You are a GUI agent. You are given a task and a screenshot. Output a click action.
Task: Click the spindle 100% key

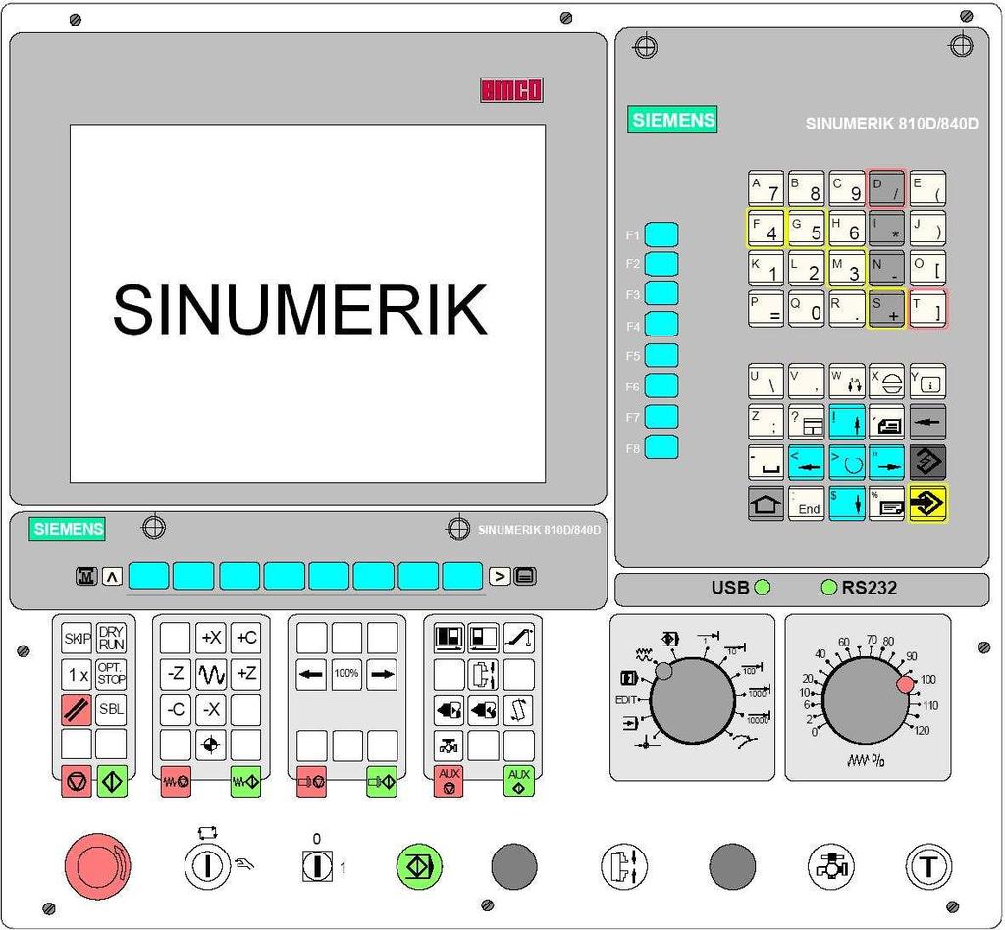click(346, 674)
